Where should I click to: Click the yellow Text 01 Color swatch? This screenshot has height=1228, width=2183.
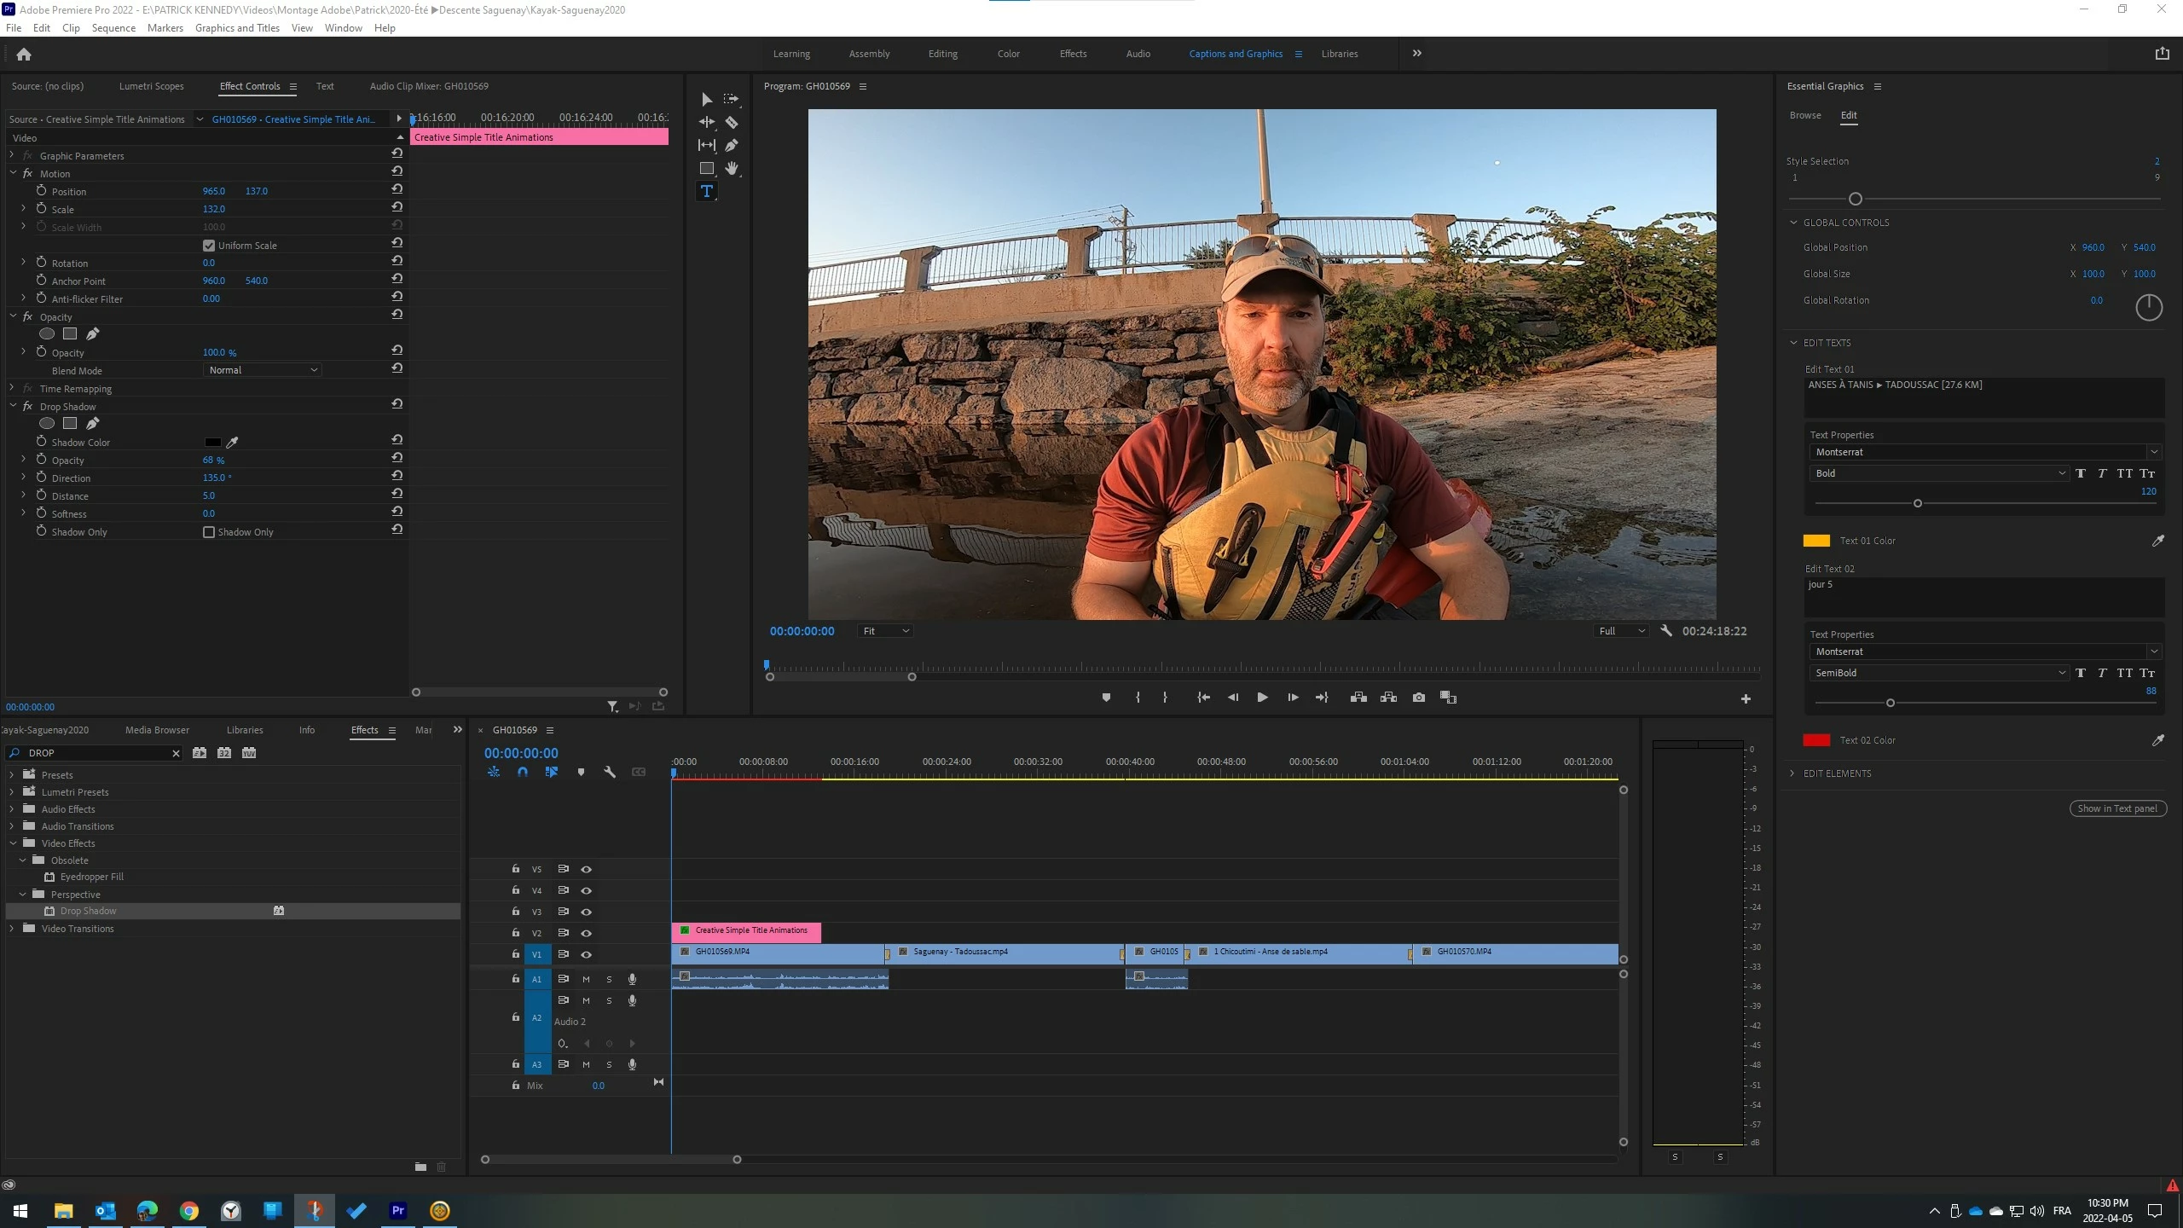tap(1816, 541)
